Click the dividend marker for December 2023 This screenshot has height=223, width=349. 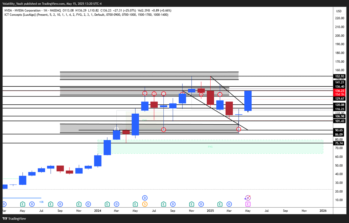point(88,204)
